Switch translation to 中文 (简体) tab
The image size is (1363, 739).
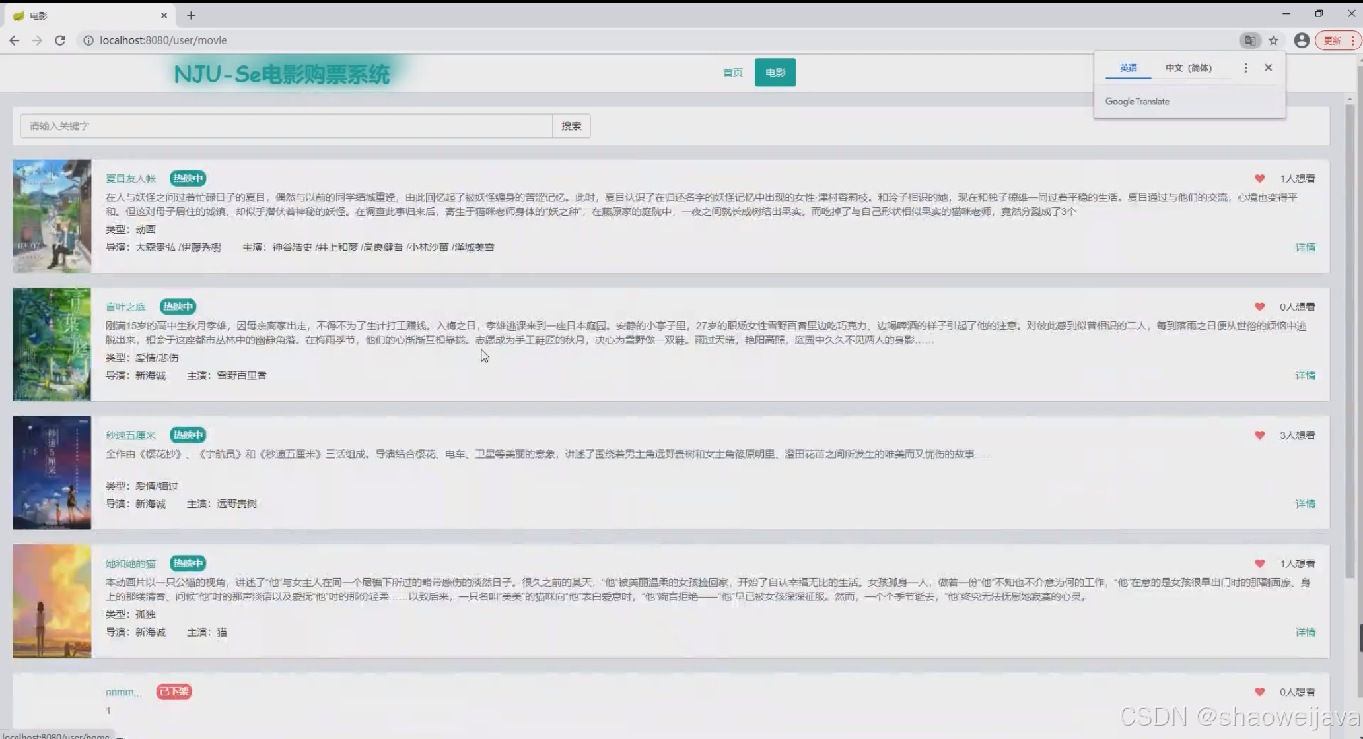pos(1188,68)
